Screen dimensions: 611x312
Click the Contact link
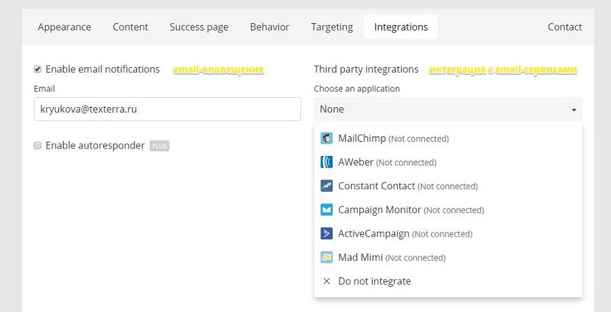(x=565, y=27)
